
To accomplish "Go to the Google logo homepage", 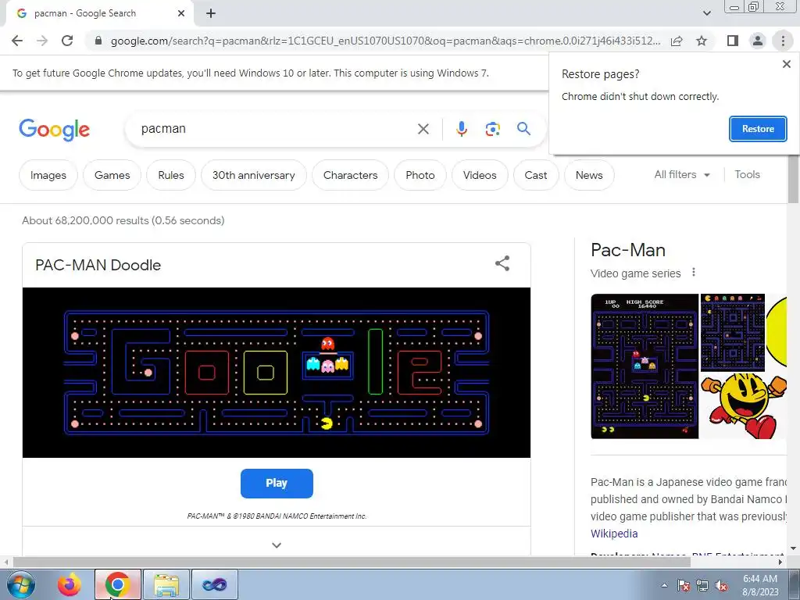I will click(54, 130).
